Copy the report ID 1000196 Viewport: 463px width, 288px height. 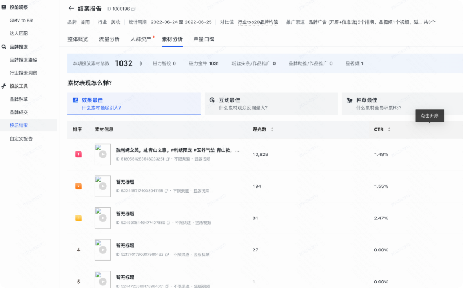tap(133, 9)
